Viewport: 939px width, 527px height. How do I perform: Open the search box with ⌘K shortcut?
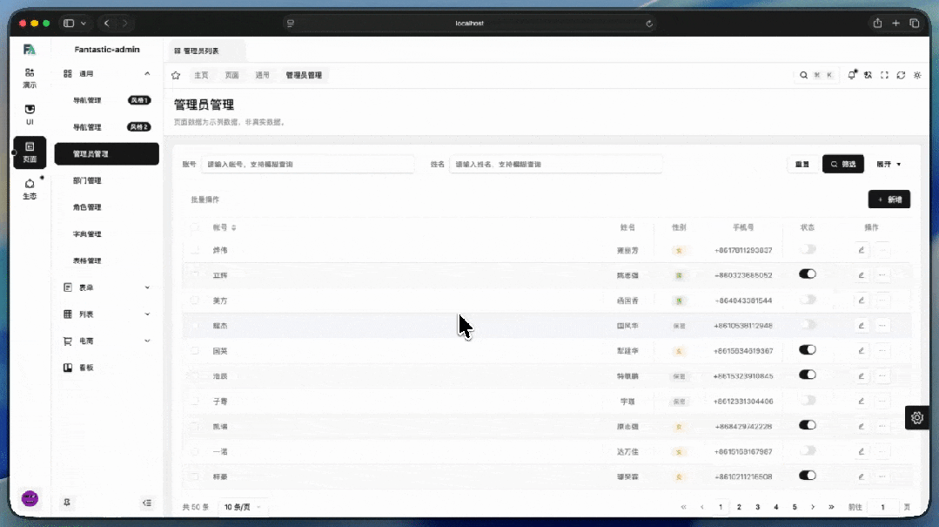[815, 75]
